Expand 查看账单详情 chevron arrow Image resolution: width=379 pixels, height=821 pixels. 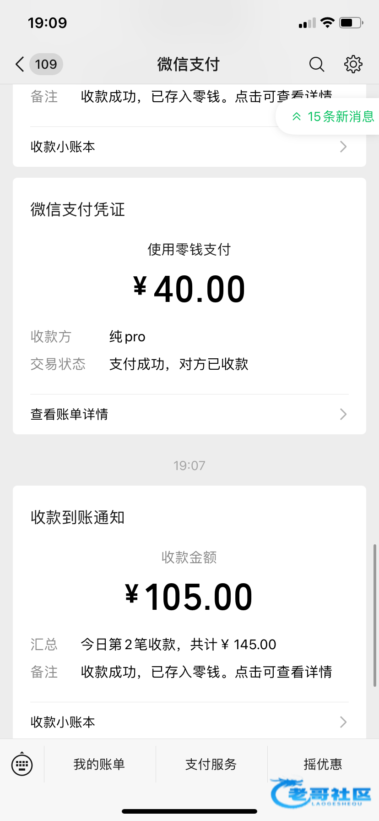(343, 414)
